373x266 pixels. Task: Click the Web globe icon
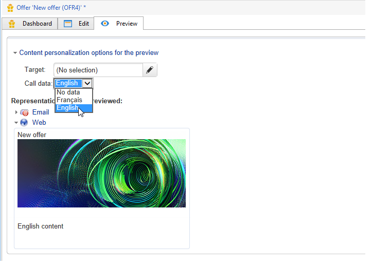pyautogui.click(x=24, y=123)
